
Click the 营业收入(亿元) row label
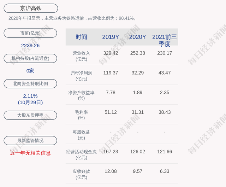(81, 56)
